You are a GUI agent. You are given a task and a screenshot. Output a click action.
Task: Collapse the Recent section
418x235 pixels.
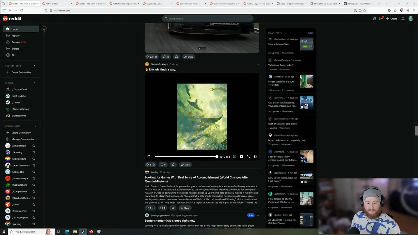35,83
